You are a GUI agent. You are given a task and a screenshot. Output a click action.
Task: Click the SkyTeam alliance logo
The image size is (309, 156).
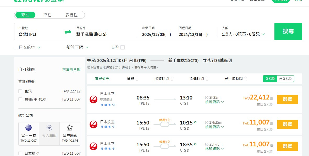49,128
